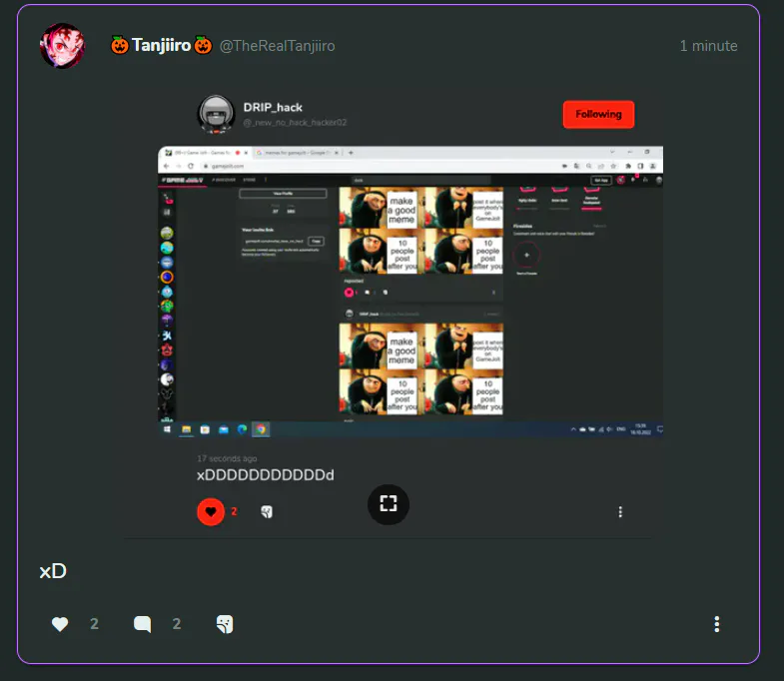
Task: Click the red heart in embedded post
Action: click(x=211, y=511)
